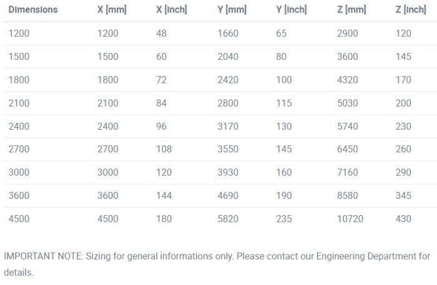The height and width of the screenshot is (285, 437).
Task: Click the 1200 cell in Dimensions column
Action: 19,34
